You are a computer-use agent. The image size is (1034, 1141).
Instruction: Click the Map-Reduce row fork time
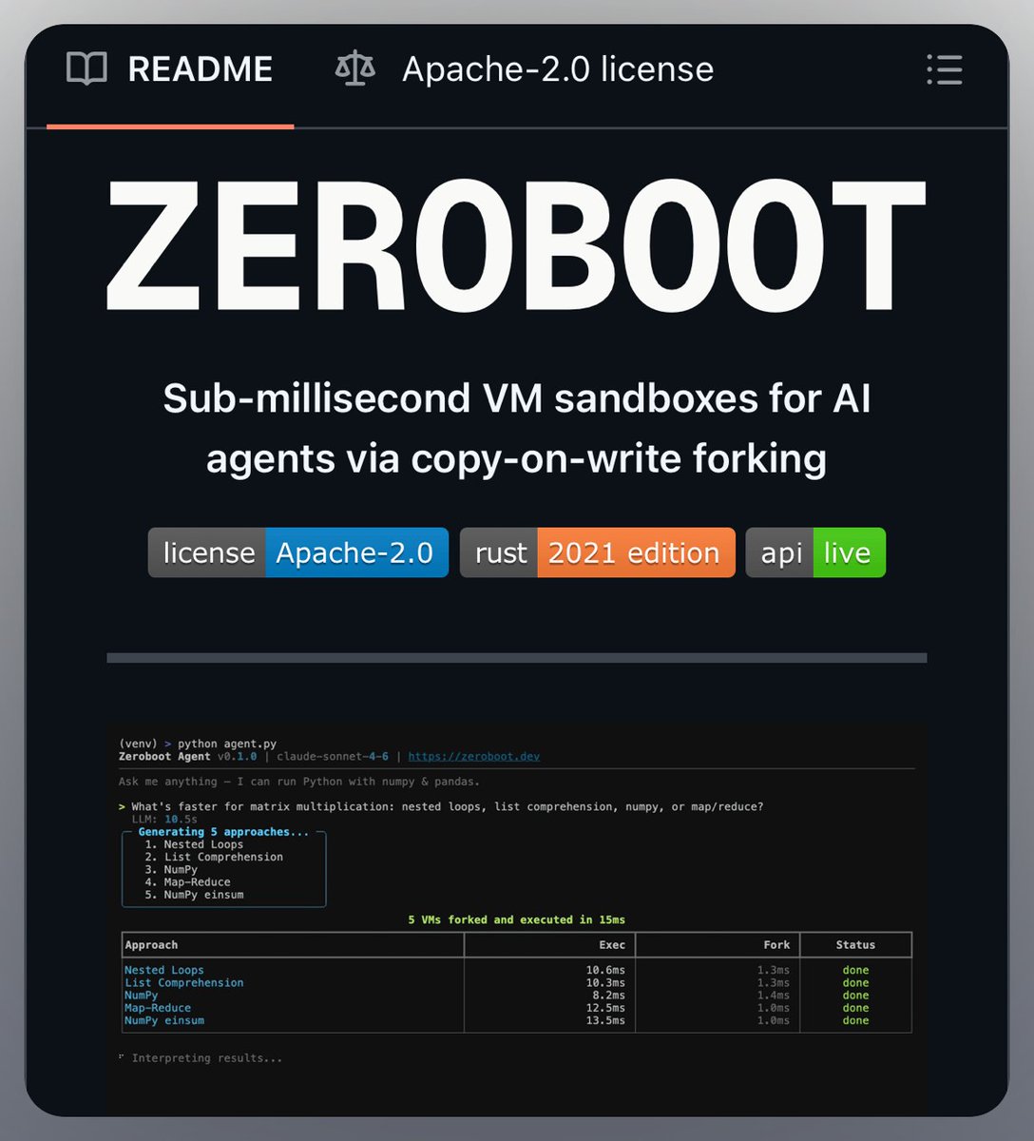pyautogui.click(x=774, y=1008)
